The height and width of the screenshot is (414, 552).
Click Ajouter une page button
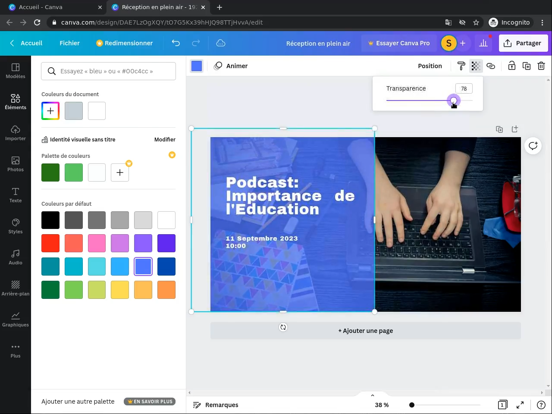(366, 331)
